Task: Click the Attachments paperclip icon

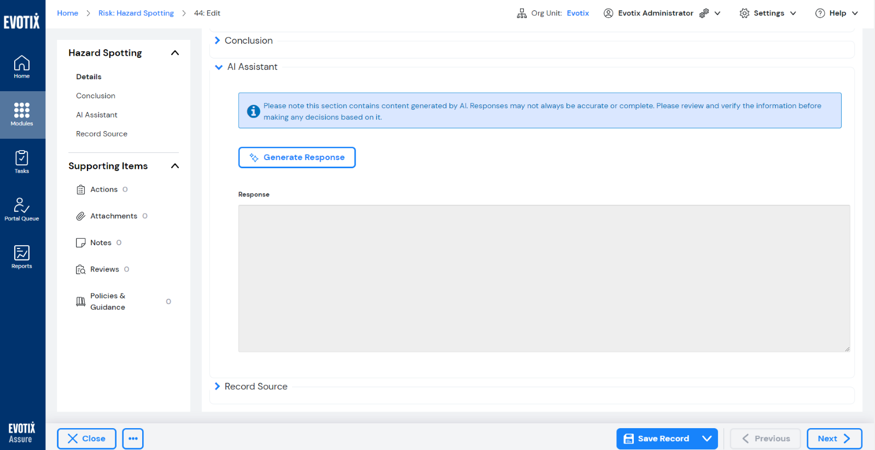Action: coord(81,216)
